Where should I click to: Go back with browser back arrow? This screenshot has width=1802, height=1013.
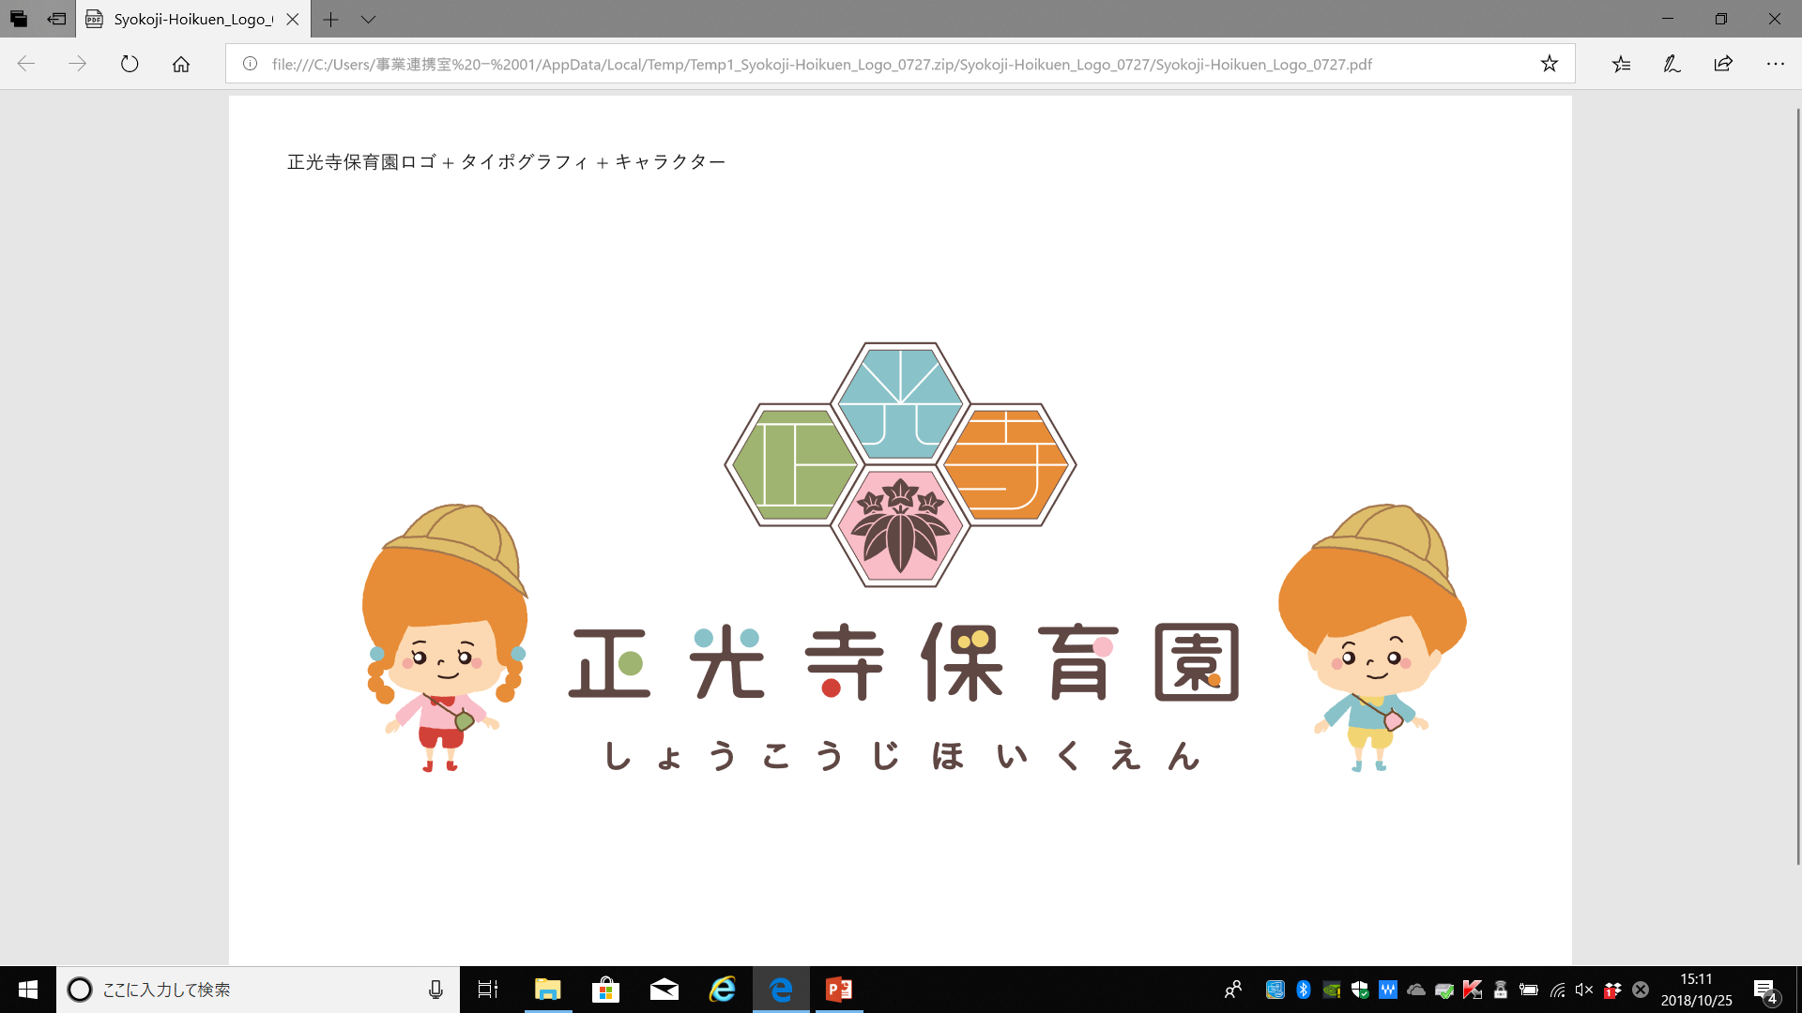pos(26,64)
